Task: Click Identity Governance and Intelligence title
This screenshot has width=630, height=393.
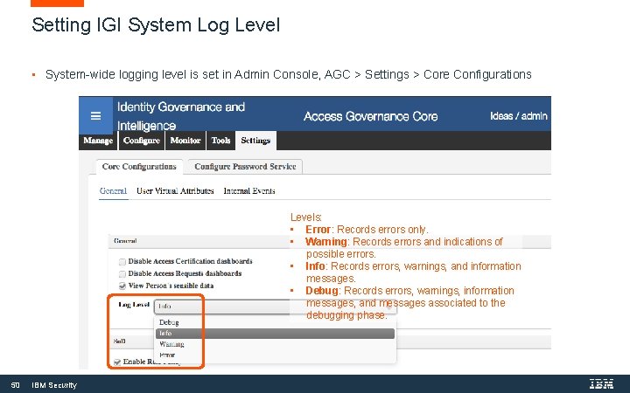Action: click(181, 116)
